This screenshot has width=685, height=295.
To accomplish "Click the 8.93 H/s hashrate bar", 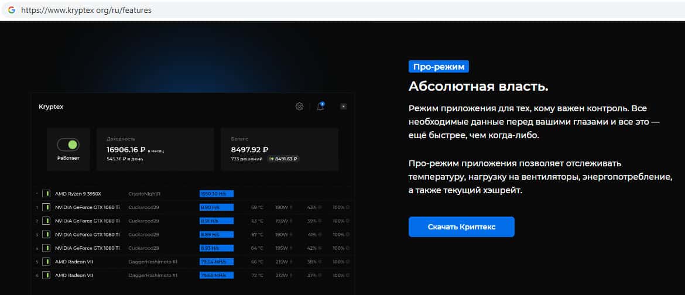I will point(217,248).
